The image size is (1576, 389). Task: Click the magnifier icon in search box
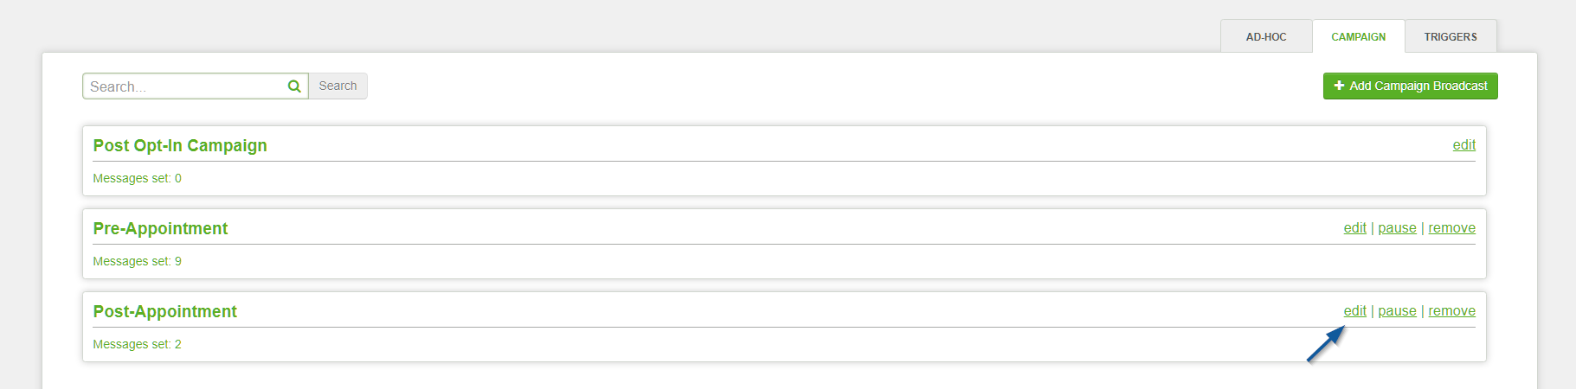[x=294, y=86]
